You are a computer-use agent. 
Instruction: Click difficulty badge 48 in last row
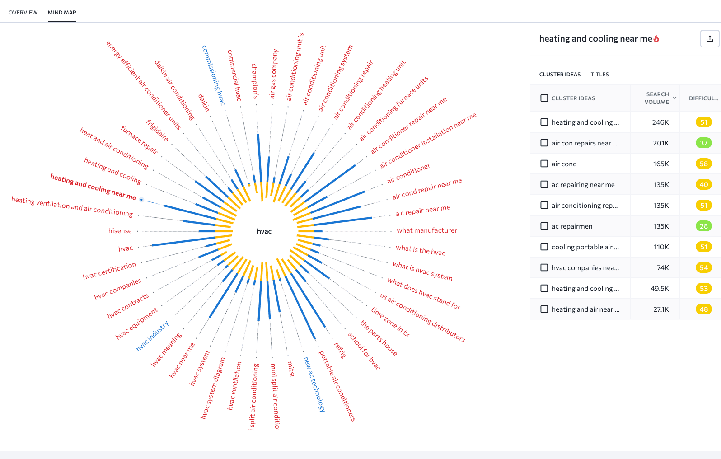[703, 309]
